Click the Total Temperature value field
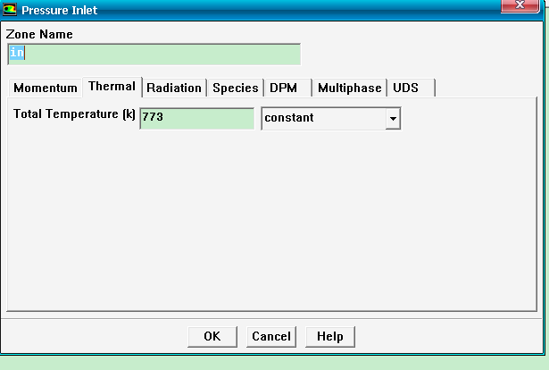549x370 pixels. point(196,118)
